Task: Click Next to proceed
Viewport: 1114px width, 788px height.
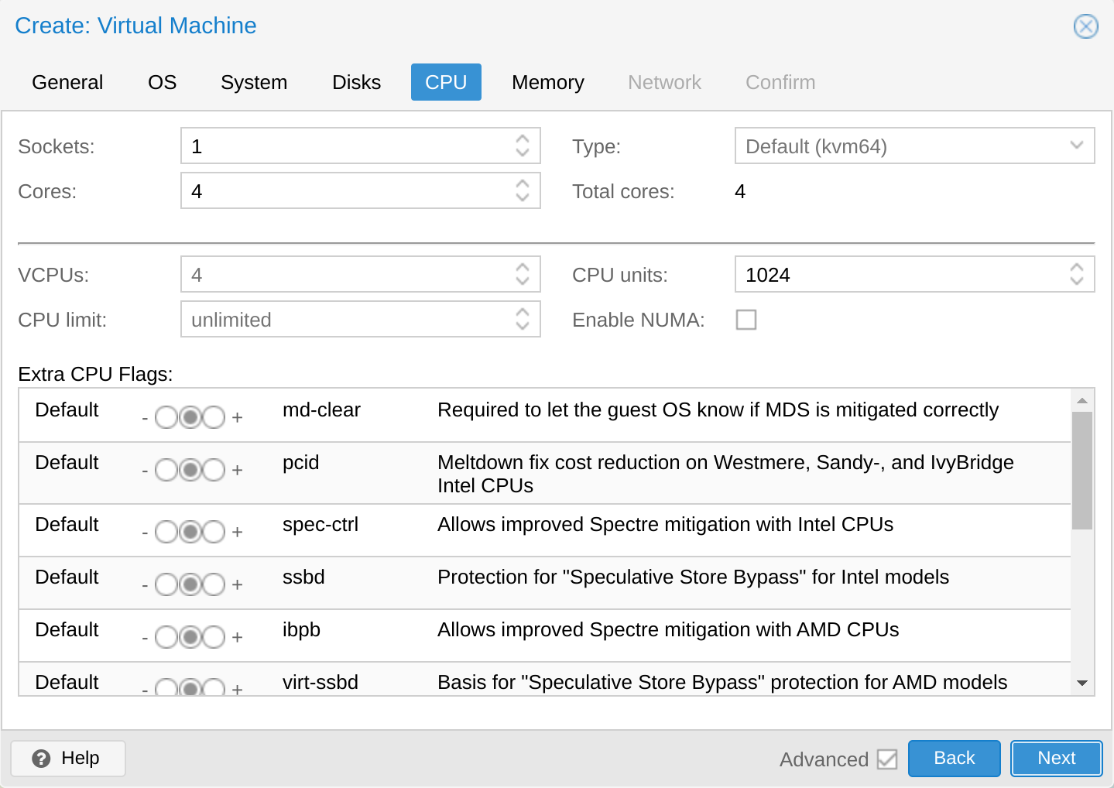Action: (1056, 759)
